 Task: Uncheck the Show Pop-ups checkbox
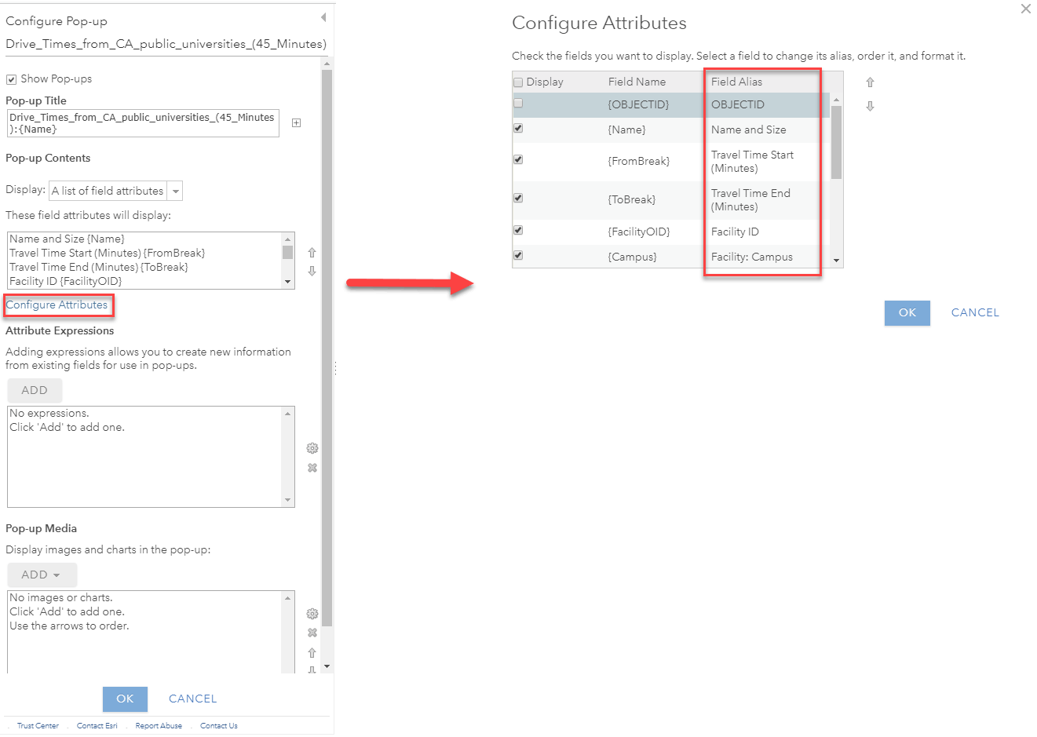[10, 78]
